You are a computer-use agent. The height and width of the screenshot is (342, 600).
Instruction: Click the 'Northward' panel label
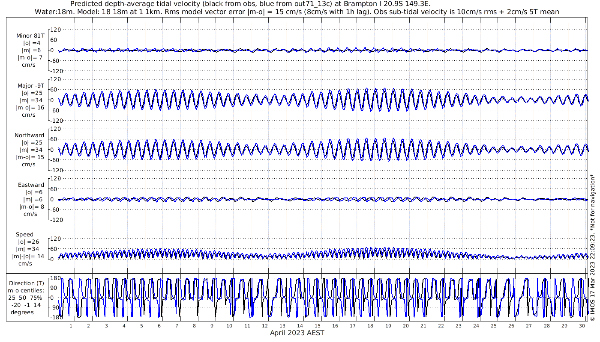click(x=30, y=136)
